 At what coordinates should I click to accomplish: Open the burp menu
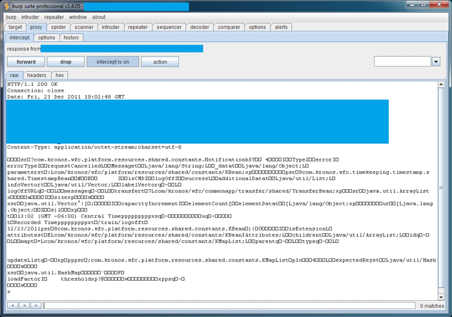tap(11, 17)
